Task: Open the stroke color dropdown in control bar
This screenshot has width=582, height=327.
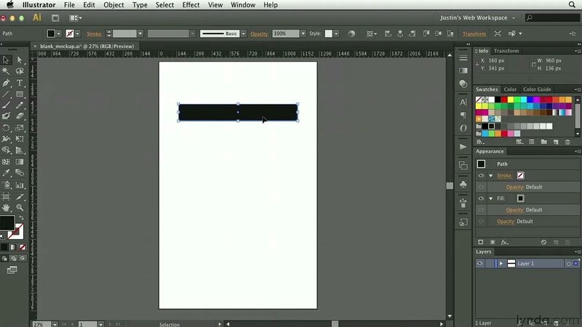Action: pyautogui.click(x=78, y=33)
